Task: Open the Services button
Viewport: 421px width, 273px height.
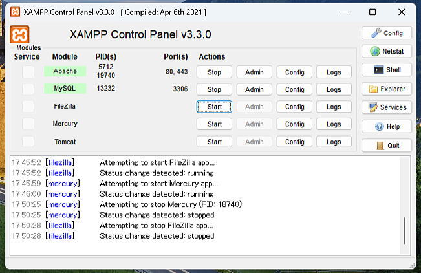Action: [387, 107]
